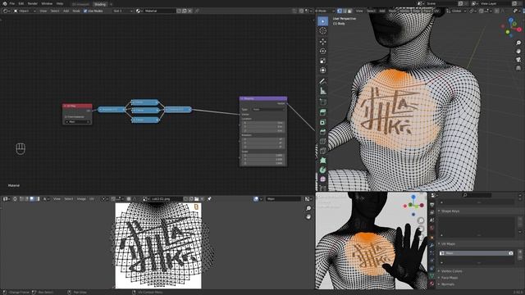This screenshot has width=525, height=295.
Task: Click the pan hand icon in main 3D viewport
Action: pyautogui.click(x=518, y=51)
